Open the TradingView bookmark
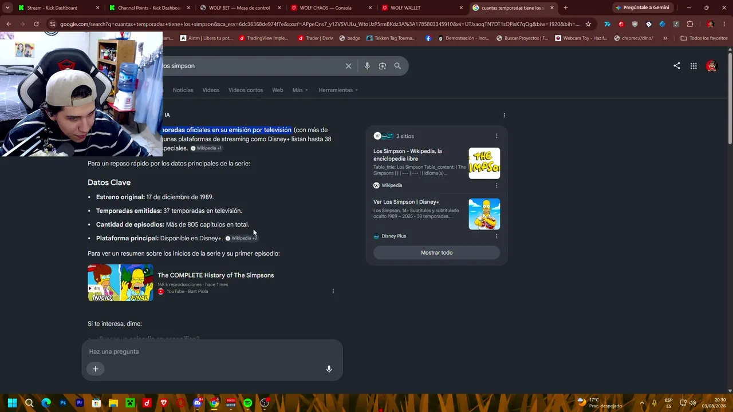This screenshot has height=412, width=733. [264, 38]
